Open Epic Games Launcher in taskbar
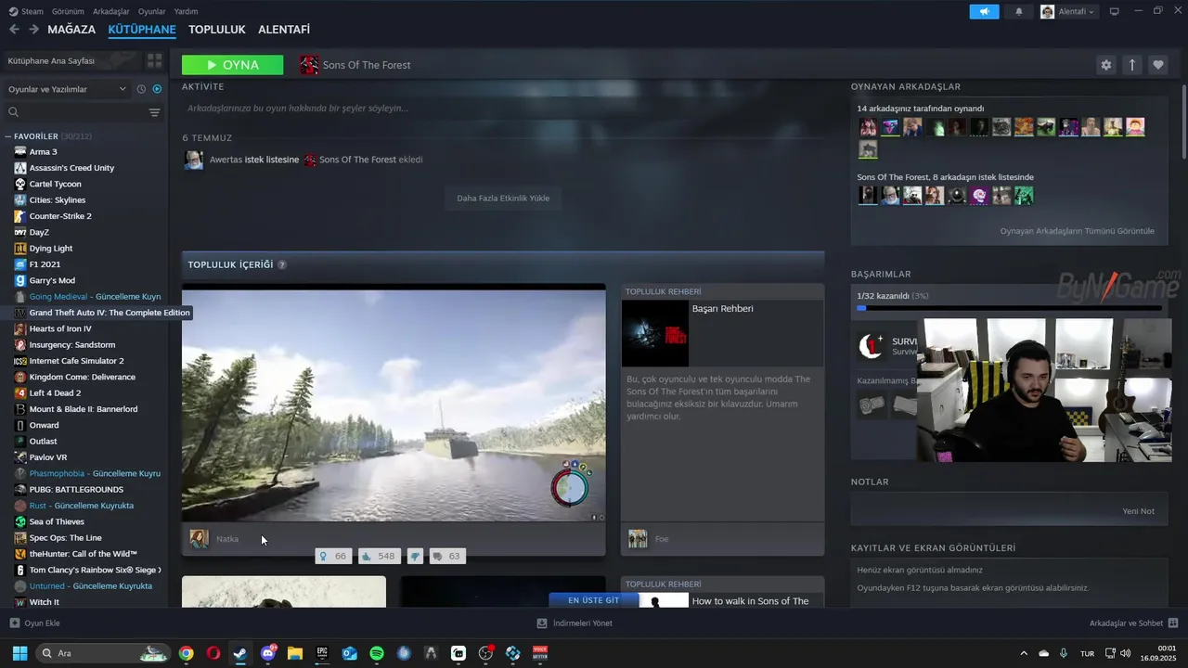Viewport: 1188px width, 668px height. (322, 653)
